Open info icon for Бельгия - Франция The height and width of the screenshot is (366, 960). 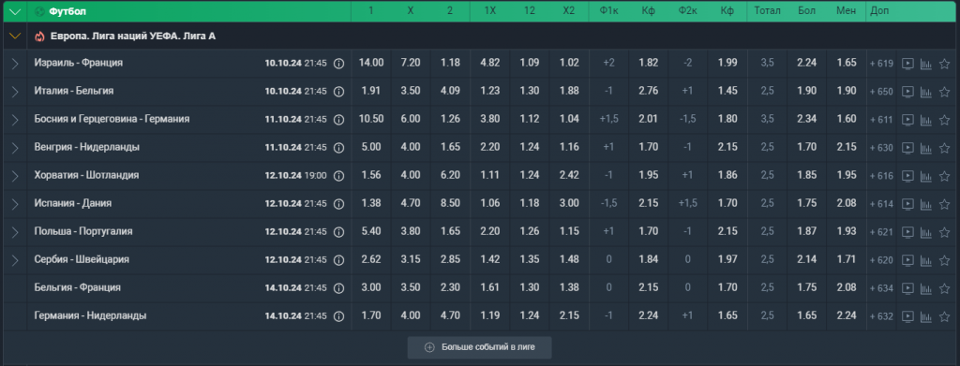(x=338, y=287)
